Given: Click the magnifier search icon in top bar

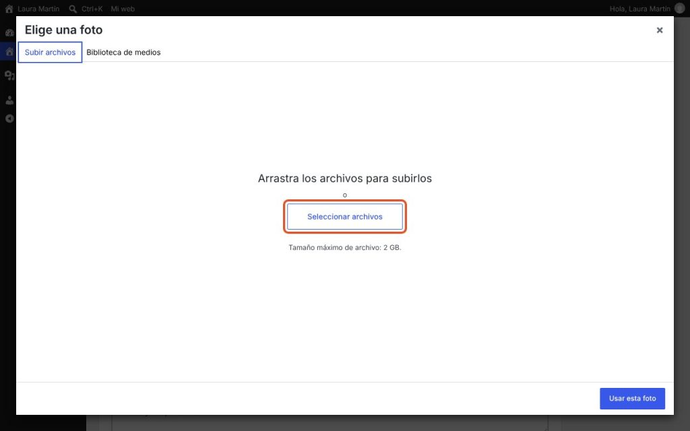Looking at the screenshot, I should [73, 9].
